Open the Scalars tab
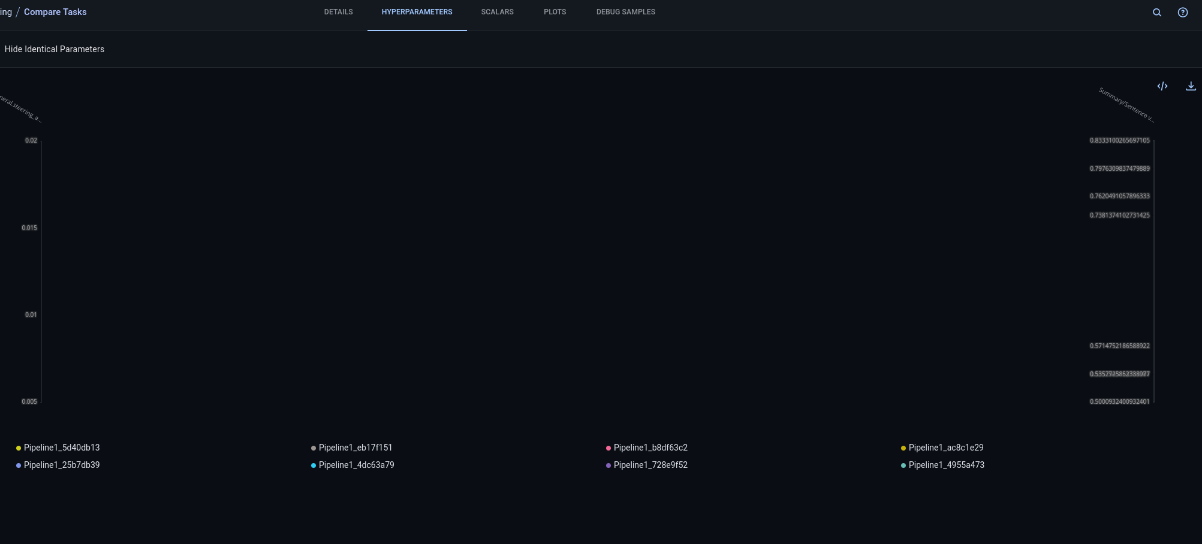Viewport: 1202px width, 544px height. click(497, 12)
